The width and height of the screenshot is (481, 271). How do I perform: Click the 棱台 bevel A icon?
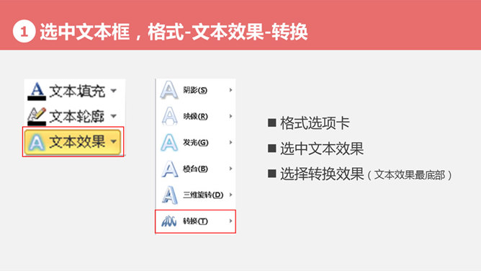[169, 169]
